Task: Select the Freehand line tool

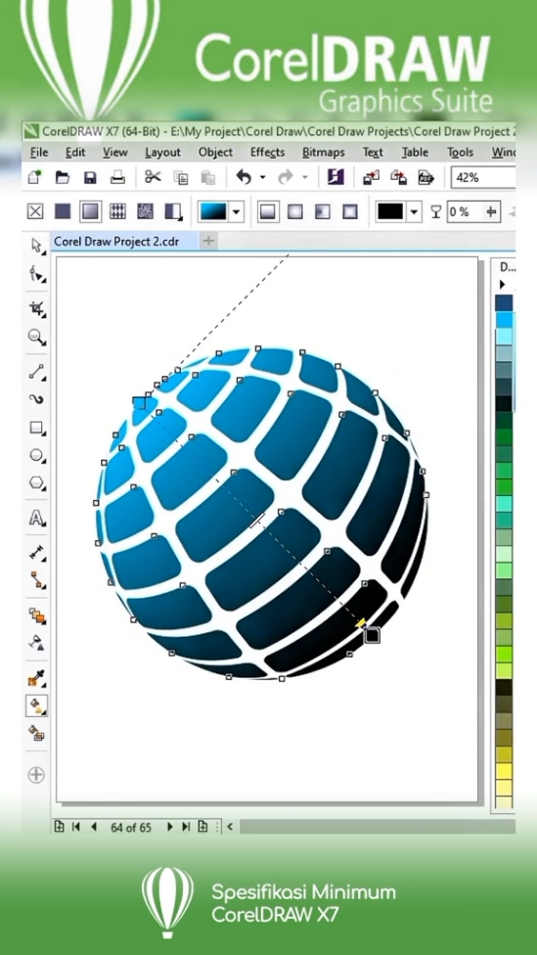Action: [37, 371]
